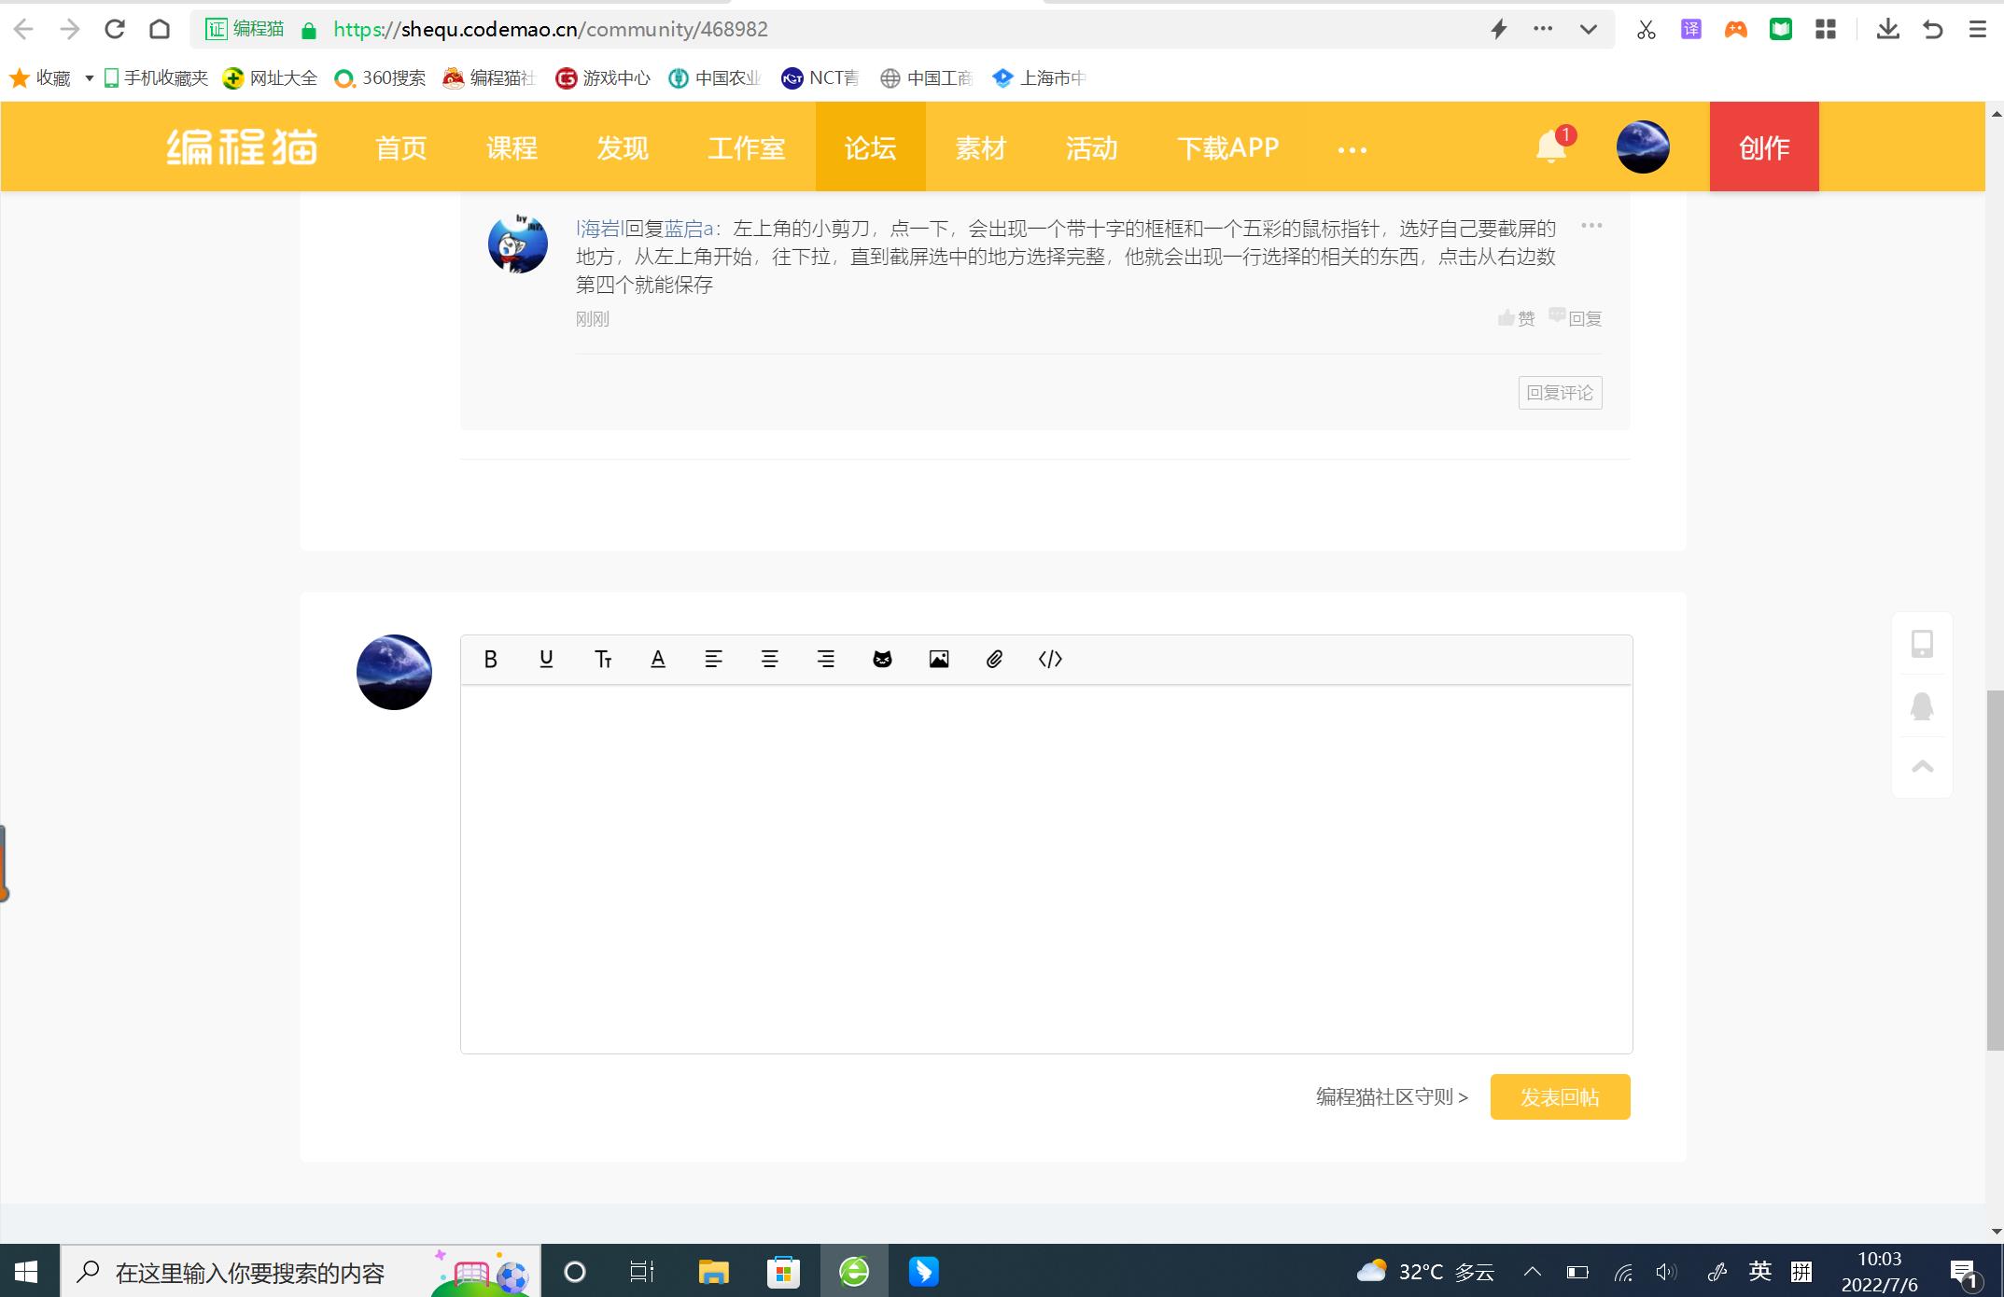Open Microsoft Store from the taskbar
Image resolution: width=2004 pixels, height=1297 pixels.
point(783,1271)
